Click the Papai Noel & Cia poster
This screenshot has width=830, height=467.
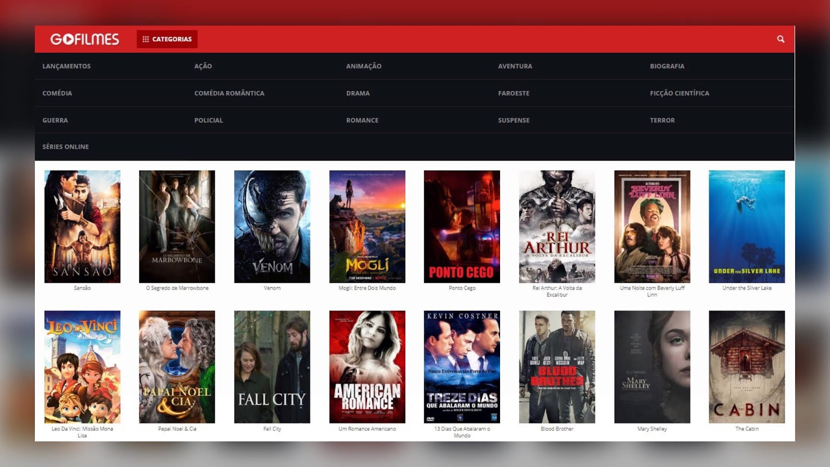click(x=177, y=367)
